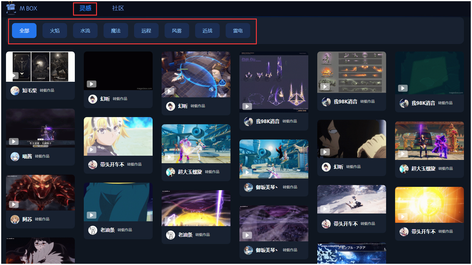Filter by 火焰 category
This screenshot has width=472, height=265.
click(x=55, y=31)
